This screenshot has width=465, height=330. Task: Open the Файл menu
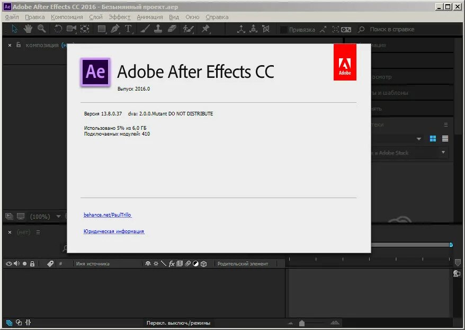click(x=12, y=17)
